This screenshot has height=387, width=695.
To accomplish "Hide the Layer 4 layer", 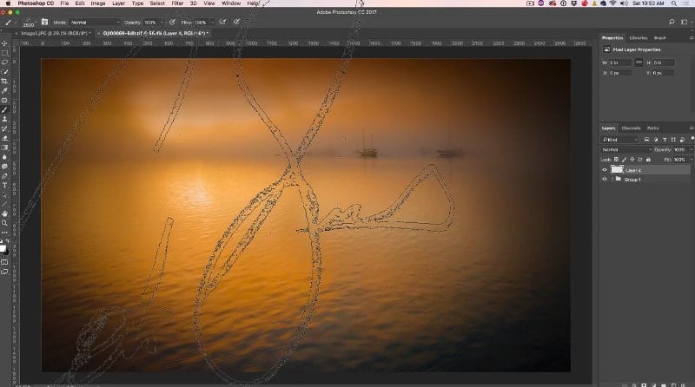I will pos(604,170).
